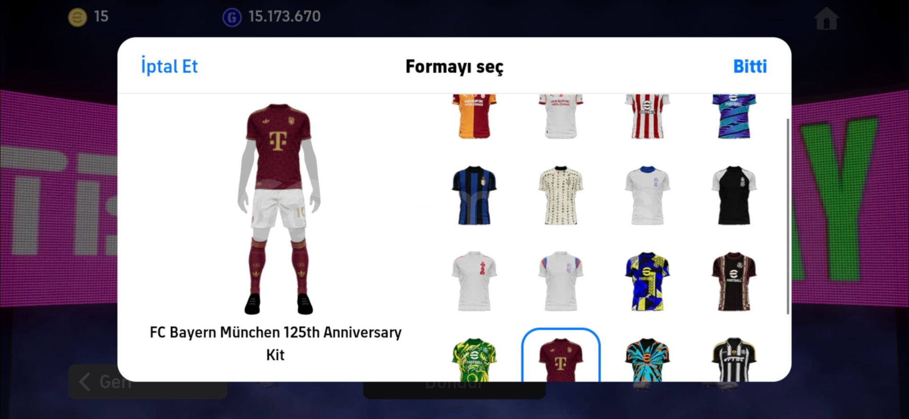This screenshot has height=419, width=909.
Task: Tap the gold eFootball coin icon
Action: point(78,17)
